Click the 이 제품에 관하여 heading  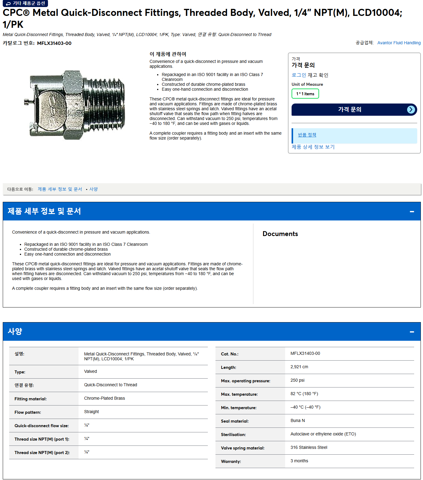coord(168,54)
